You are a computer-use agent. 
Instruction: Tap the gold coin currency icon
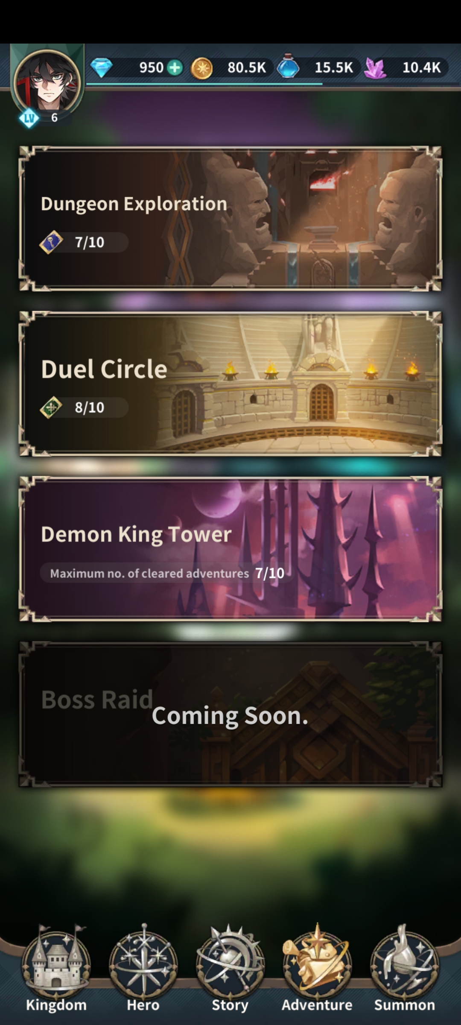point(201,68)
